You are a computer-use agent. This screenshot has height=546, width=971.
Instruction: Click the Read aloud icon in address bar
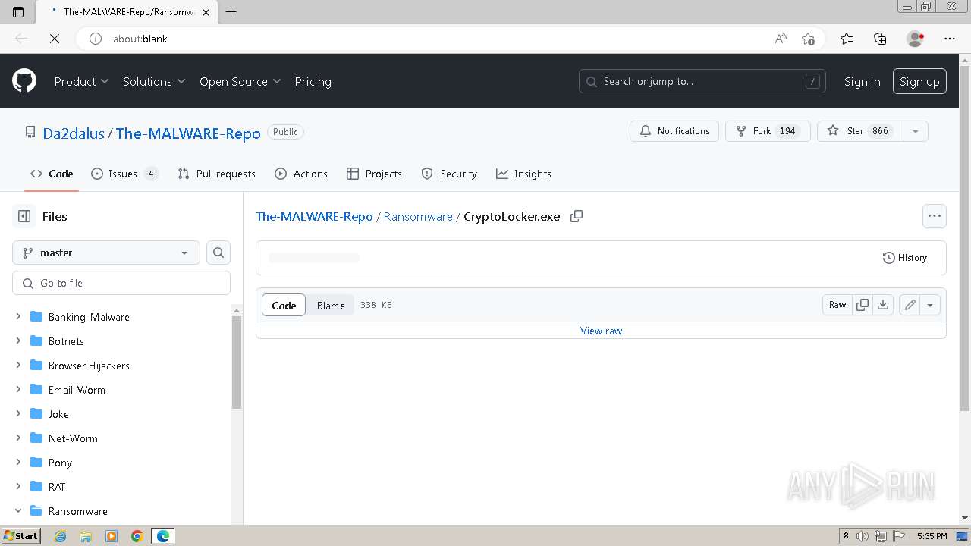781,39
